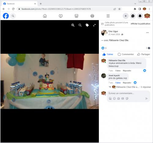This screenshot has width=153, height=143.
Task: Open the Marketplace icon
Action: coord(76,16)
